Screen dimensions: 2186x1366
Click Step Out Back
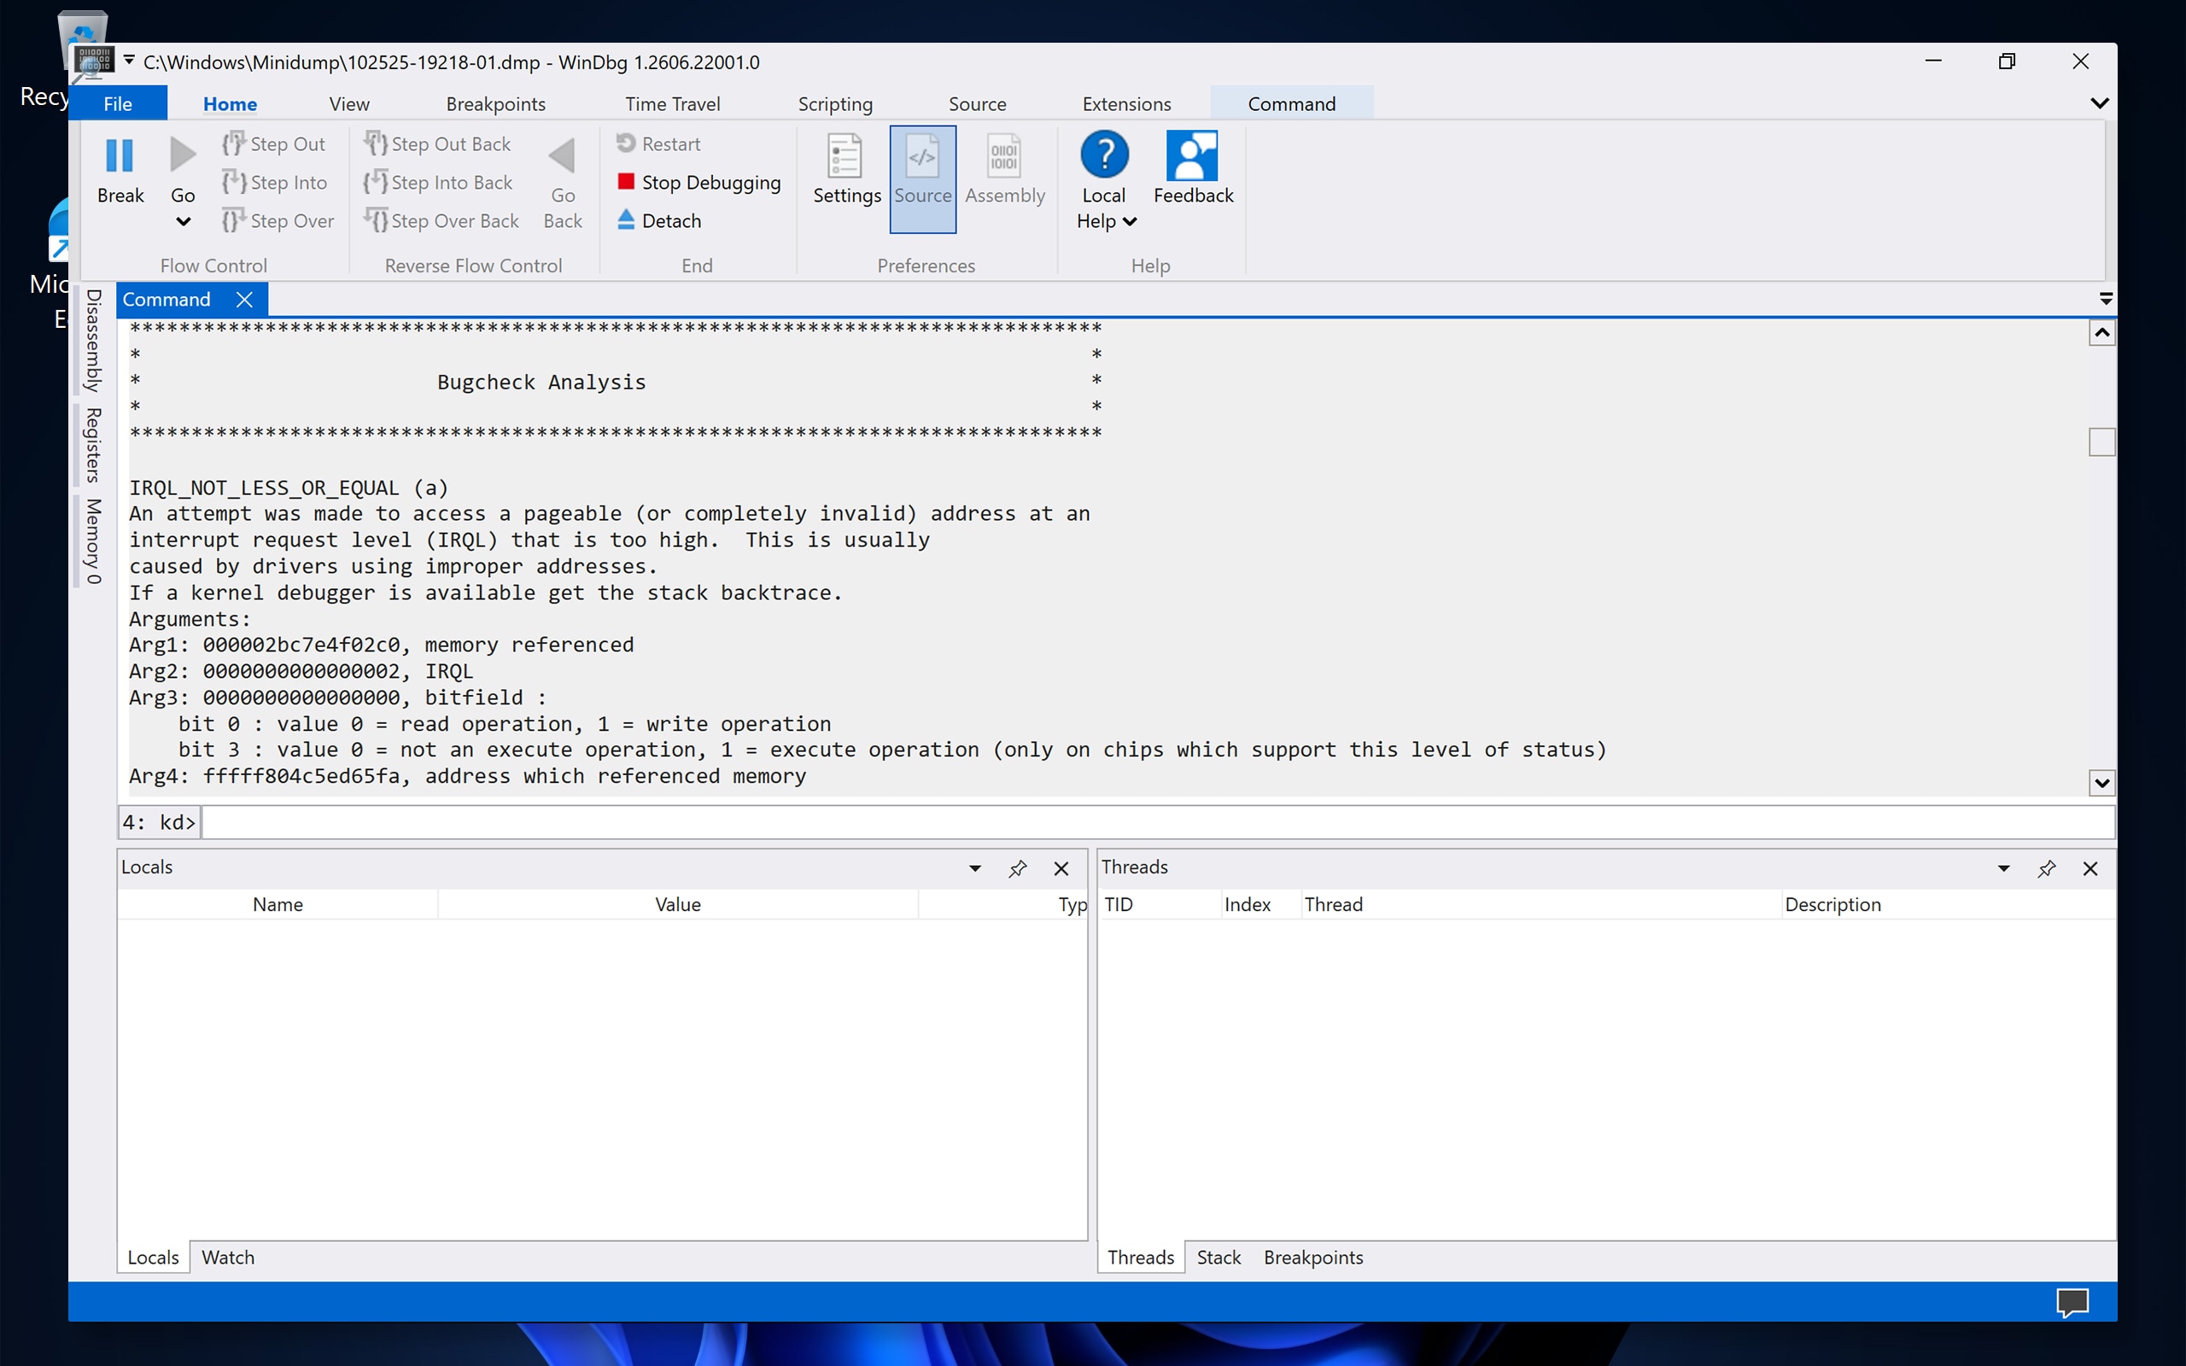[437, 143]
